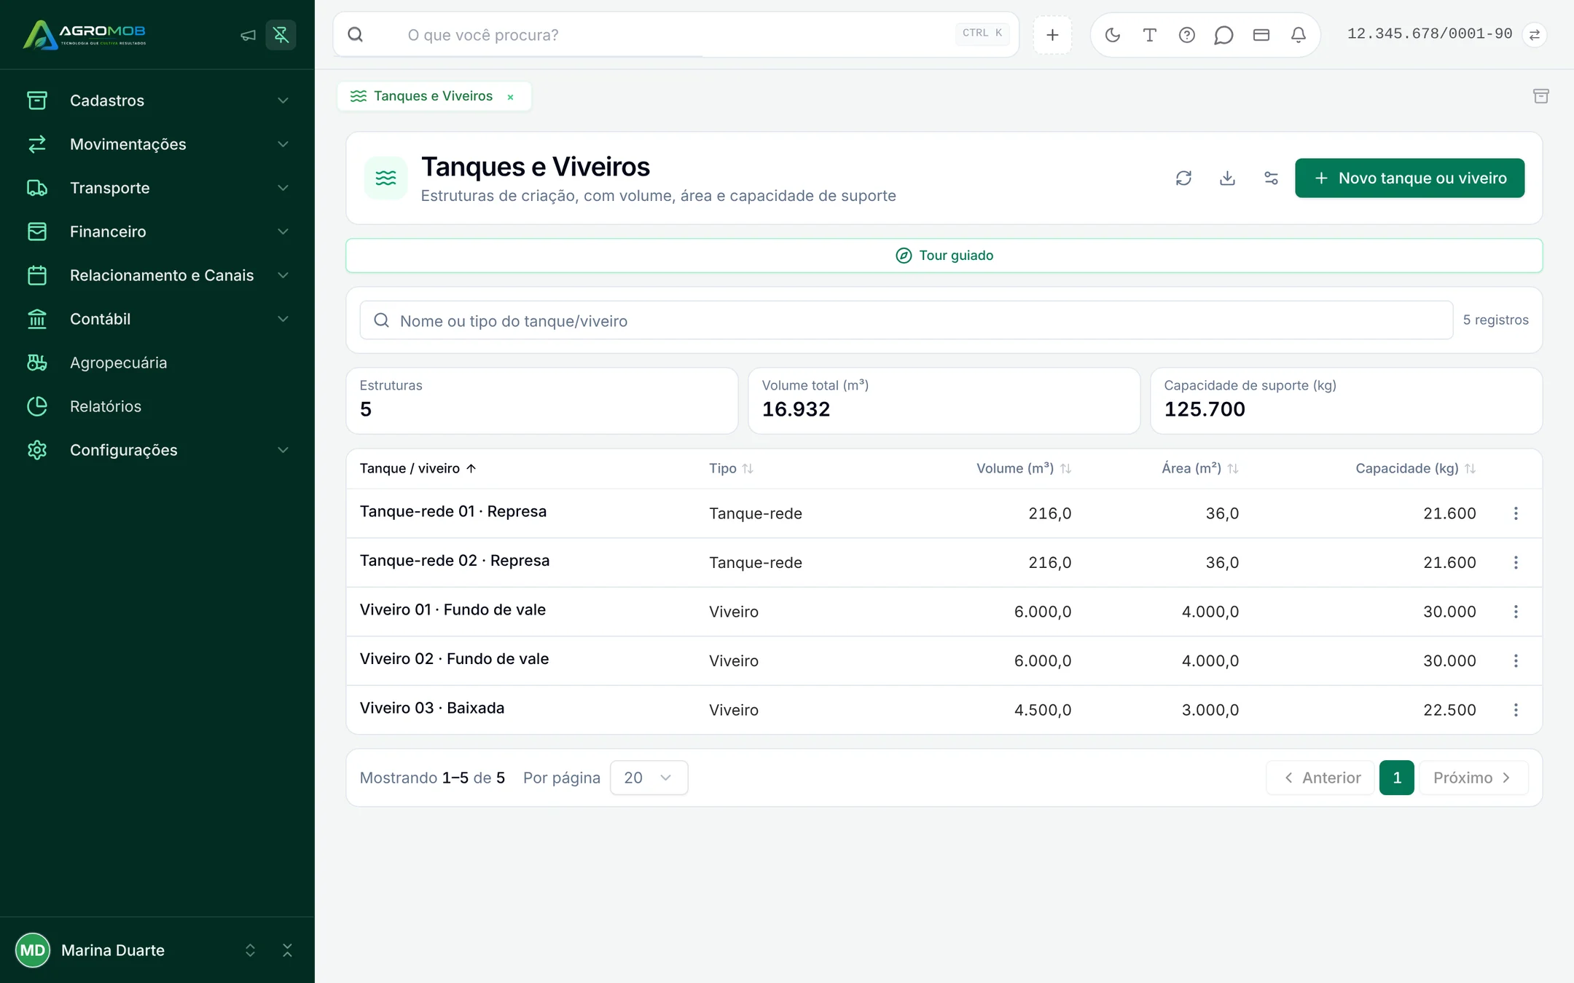The width and height of the screenshot is (1574, 983).
Task: Open the chat bubble icon
Action: [1224, 35]
